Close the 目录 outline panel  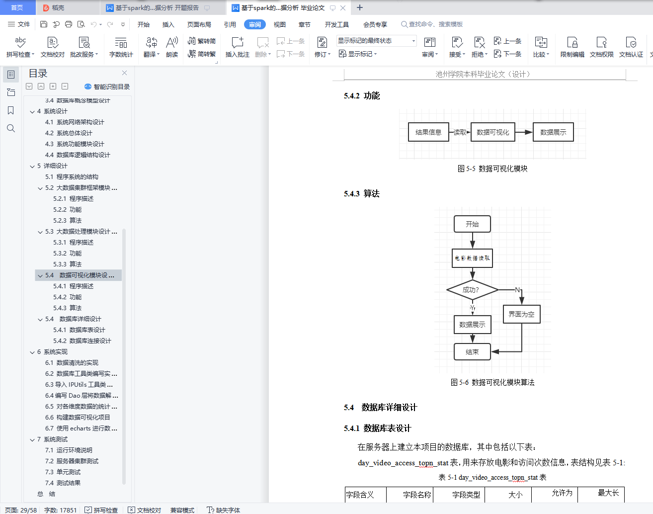click(124, 73)
